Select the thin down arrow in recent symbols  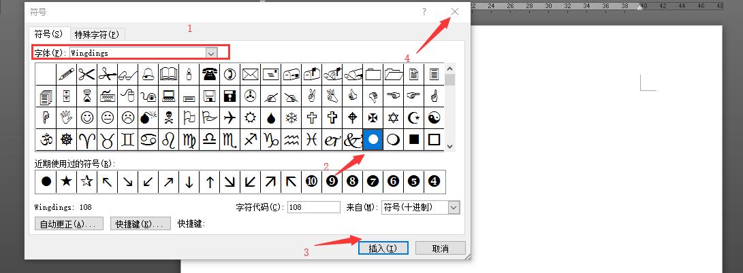[189, 181]
